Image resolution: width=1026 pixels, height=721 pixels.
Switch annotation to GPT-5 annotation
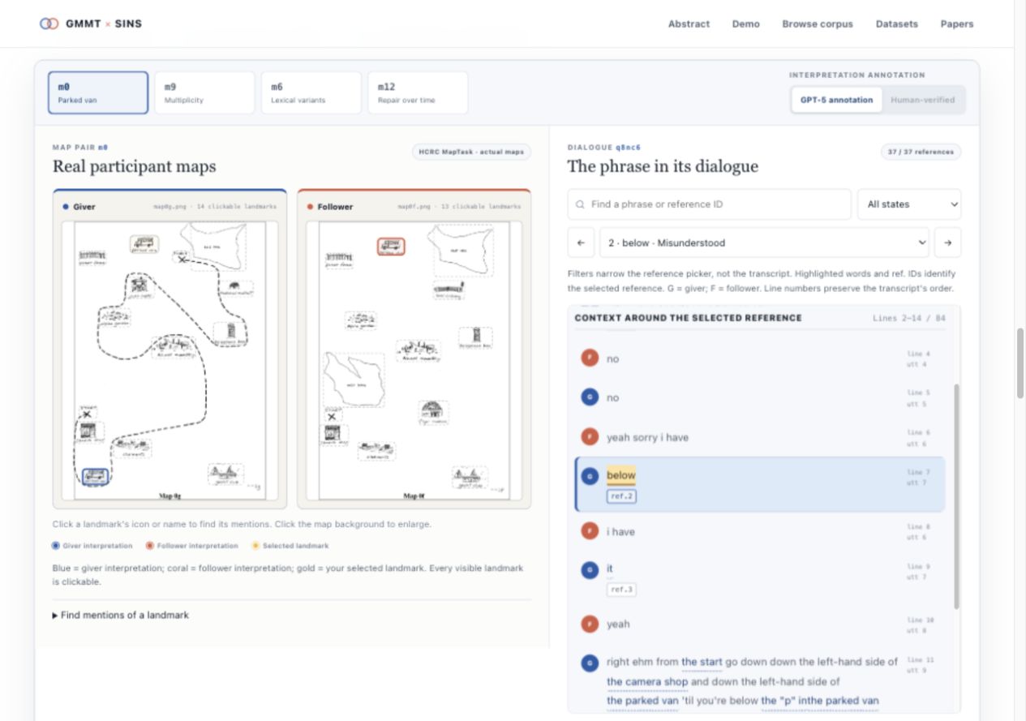pos(836,100)
